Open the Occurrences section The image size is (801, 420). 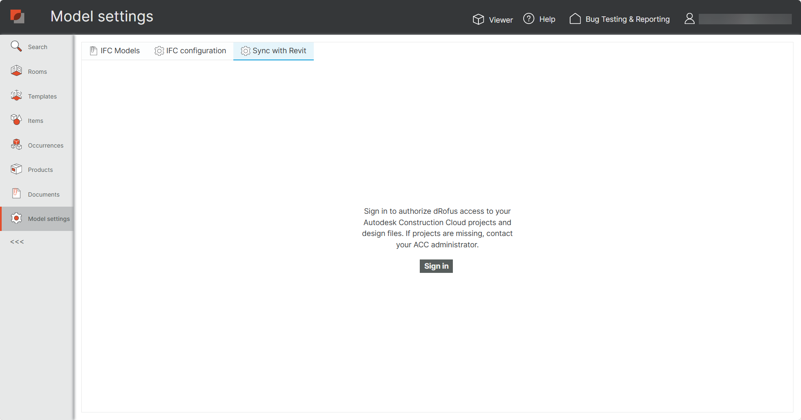point(16,145)
